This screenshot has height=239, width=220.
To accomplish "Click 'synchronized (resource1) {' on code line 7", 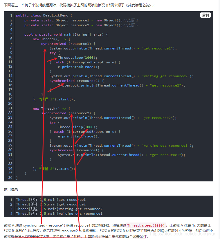I will (68, 44).
